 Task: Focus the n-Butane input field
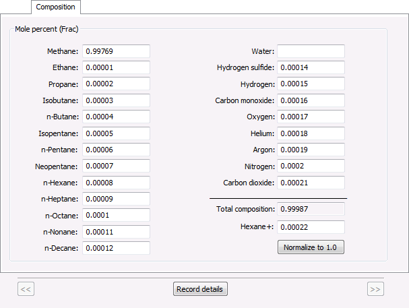117,117
